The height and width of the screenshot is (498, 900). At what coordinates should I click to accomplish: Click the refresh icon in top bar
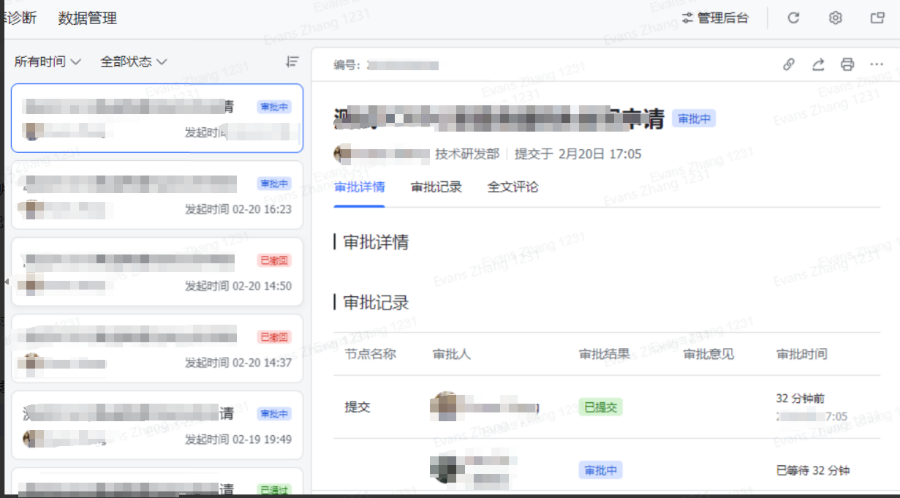[793, 18]
